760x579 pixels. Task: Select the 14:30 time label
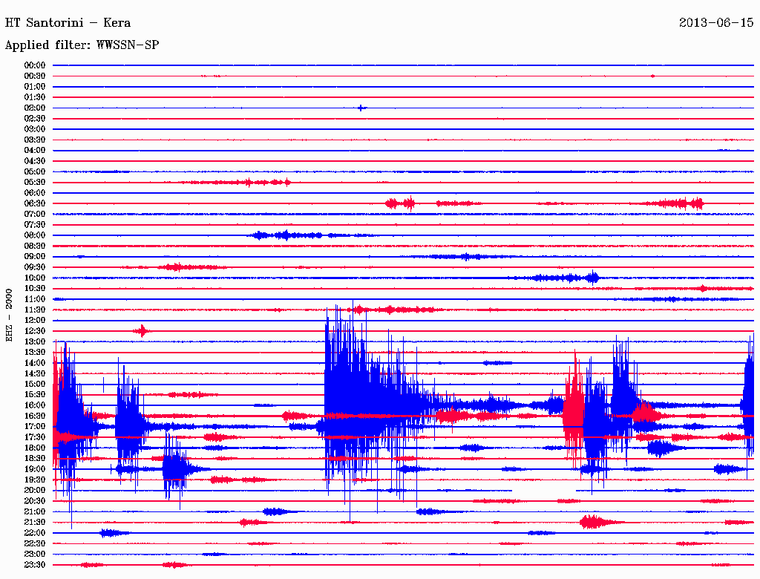tap(35, 373)
